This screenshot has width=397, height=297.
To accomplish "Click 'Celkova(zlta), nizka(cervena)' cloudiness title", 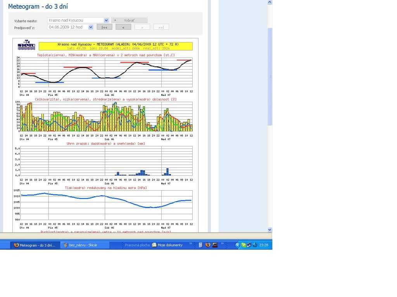I will coord(106,99).
